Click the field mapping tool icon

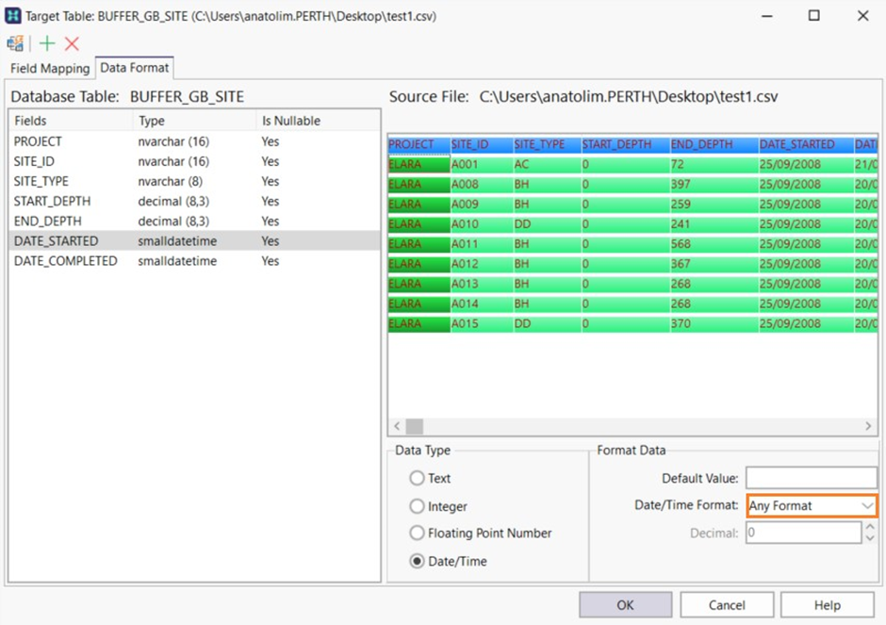[15, 42]
